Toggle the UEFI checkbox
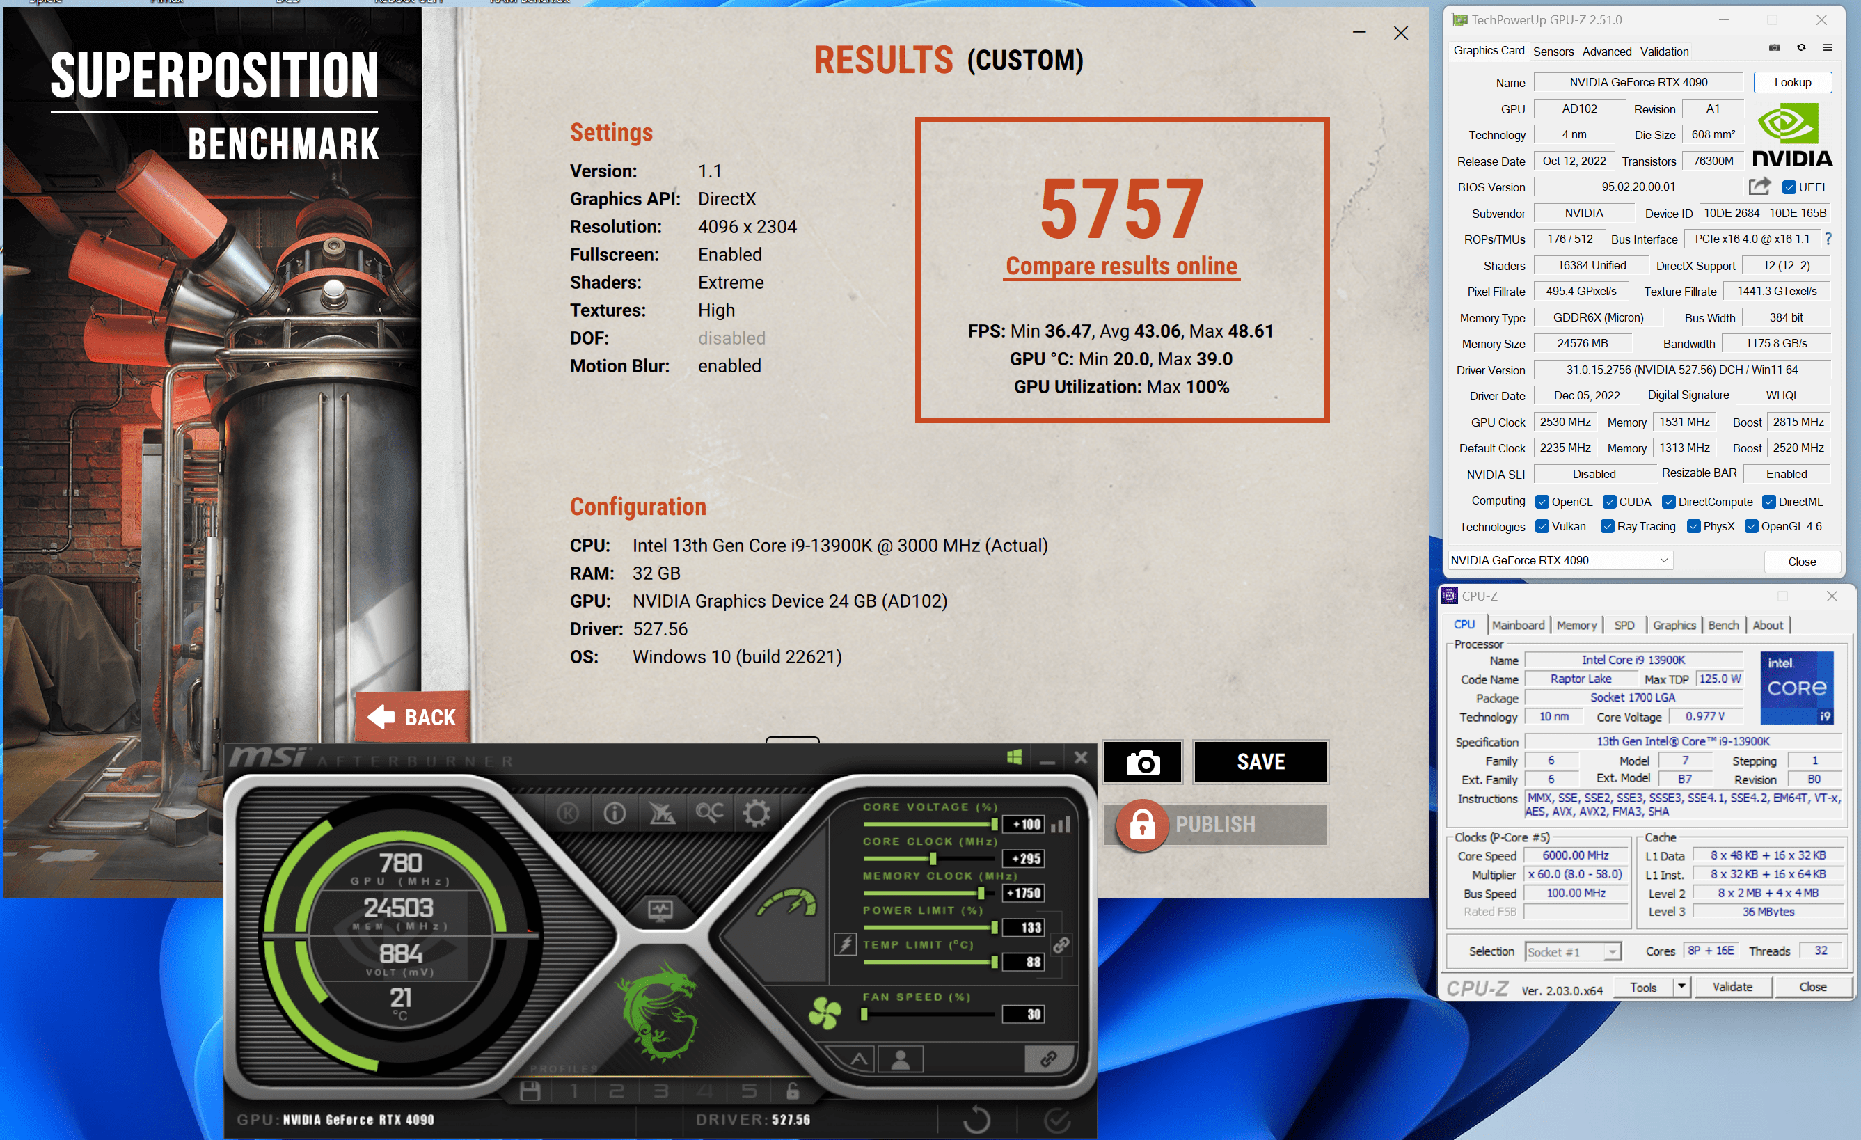This screenshot has width=1861, height=1140. (1789, 187)
